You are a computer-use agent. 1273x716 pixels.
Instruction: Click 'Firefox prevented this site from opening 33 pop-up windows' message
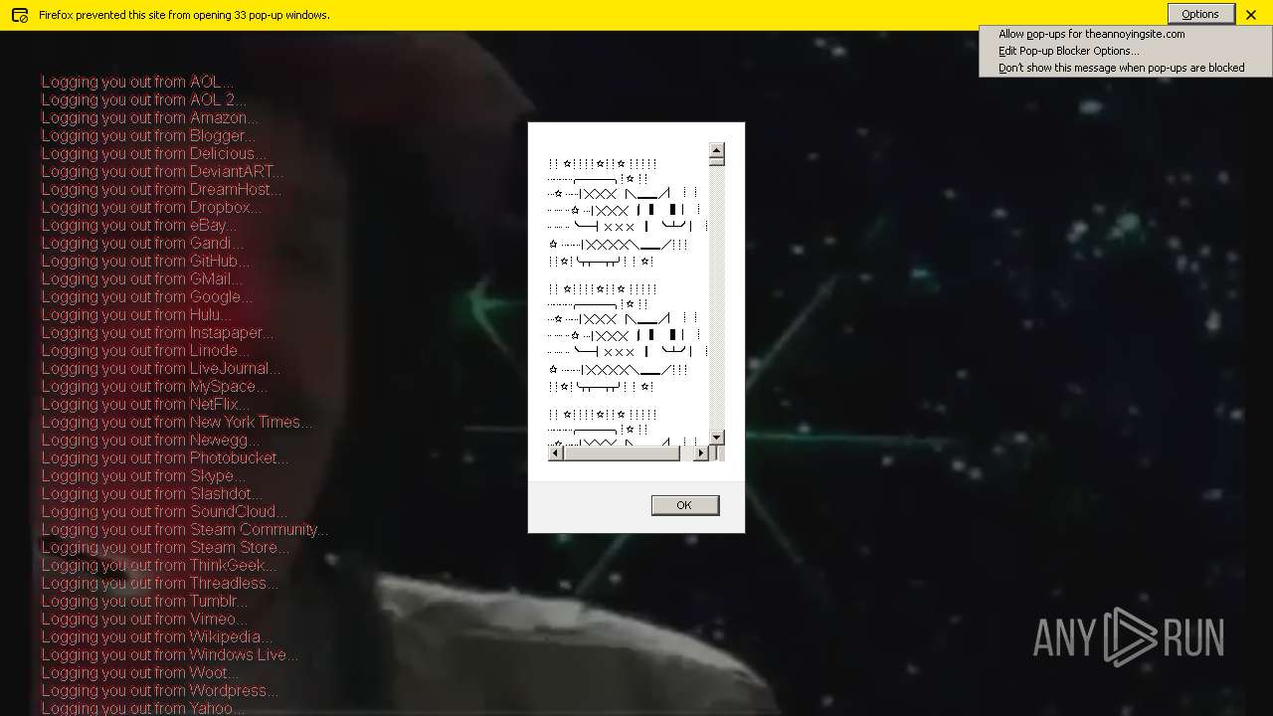[x=184, y=15]
